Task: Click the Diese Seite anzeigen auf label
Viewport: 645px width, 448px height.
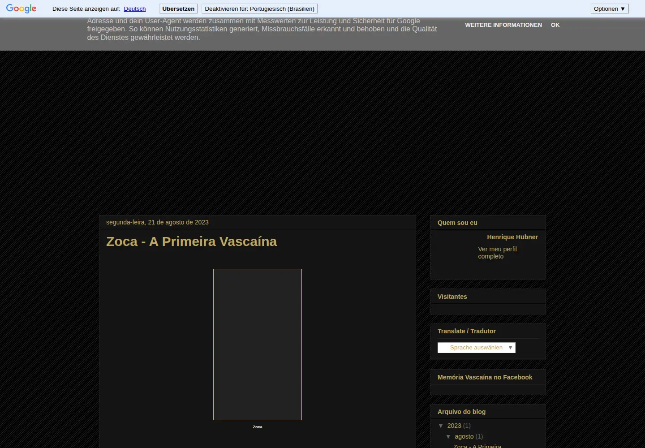Action: coord(86,9)
